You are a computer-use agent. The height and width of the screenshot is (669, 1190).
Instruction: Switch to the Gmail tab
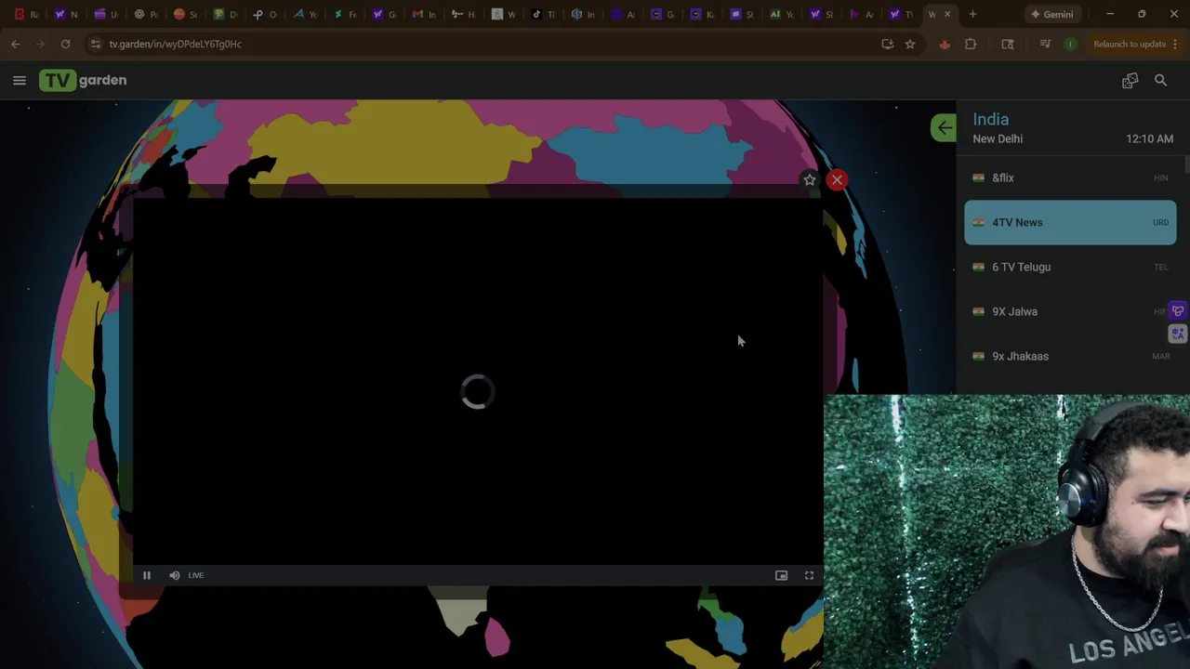pyautogui.click(x=424, y=14)
